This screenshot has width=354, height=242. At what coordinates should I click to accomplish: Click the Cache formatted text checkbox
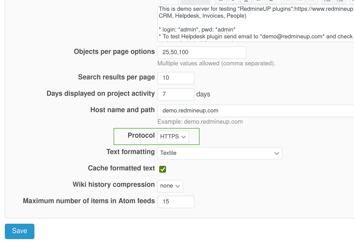click(x=163, y=169)
